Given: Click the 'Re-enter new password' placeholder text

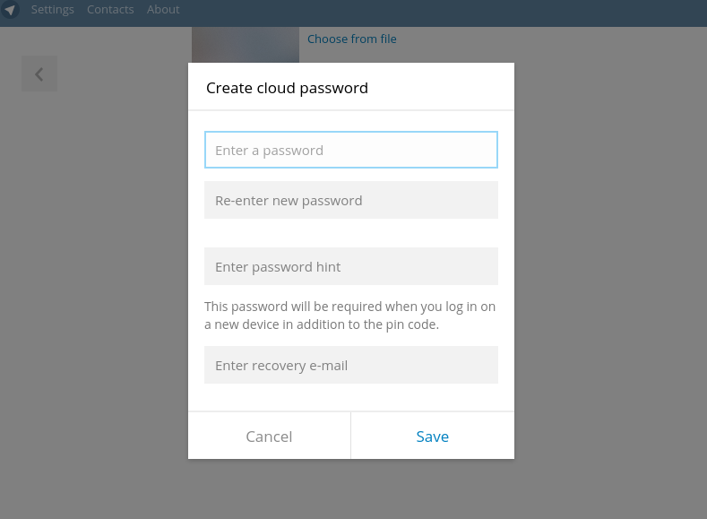Looking at the screenshot, I should pos(289,201).
